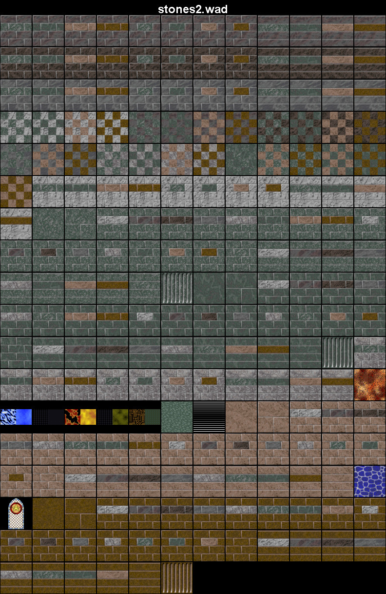Click the plain gold-brown speckled texture
386x594 pixels.
click(x=48, y=514)
